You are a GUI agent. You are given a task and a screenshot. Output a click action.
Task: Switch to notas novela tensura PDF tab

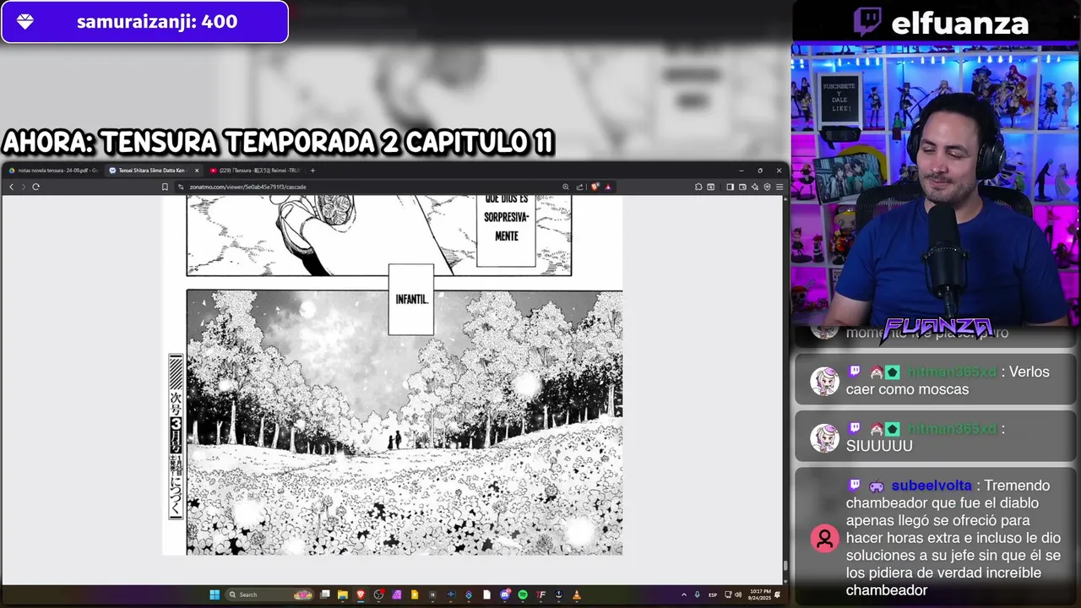tap(53, 171)
